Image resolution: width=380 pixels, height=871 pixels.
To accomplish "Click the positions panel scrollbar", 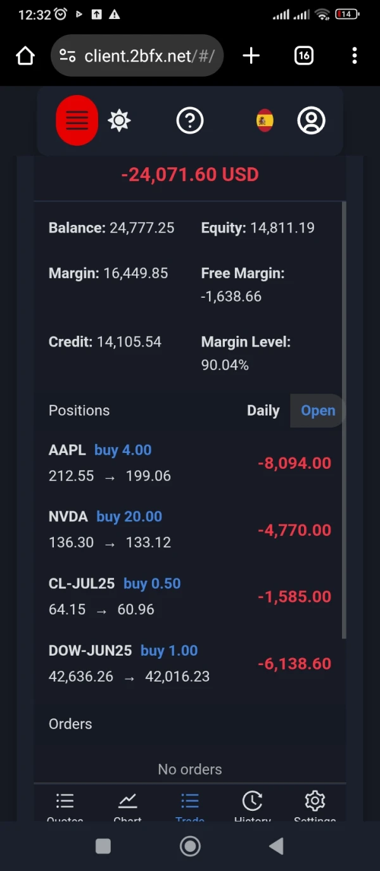I will click(x=344, y=418).
